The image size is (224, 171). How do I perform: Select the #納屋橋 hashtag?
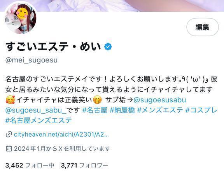click(122, 110)
